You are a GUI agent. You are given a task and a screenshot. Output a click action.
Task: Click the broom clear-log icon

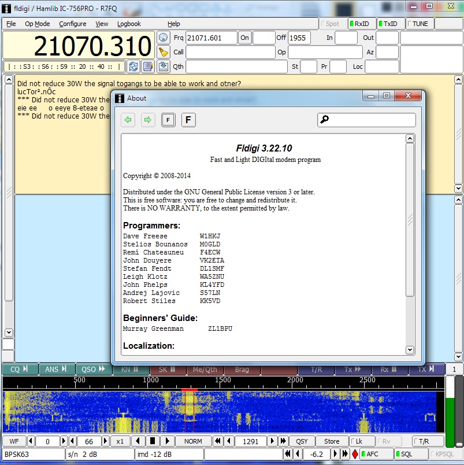click(x=164, y=52)
